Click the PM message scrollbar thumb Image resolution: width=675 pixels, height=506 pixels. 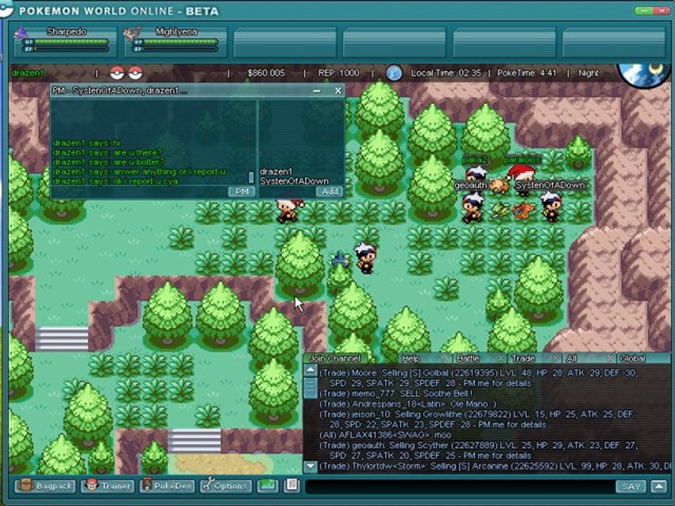click(x=252, y=177)
